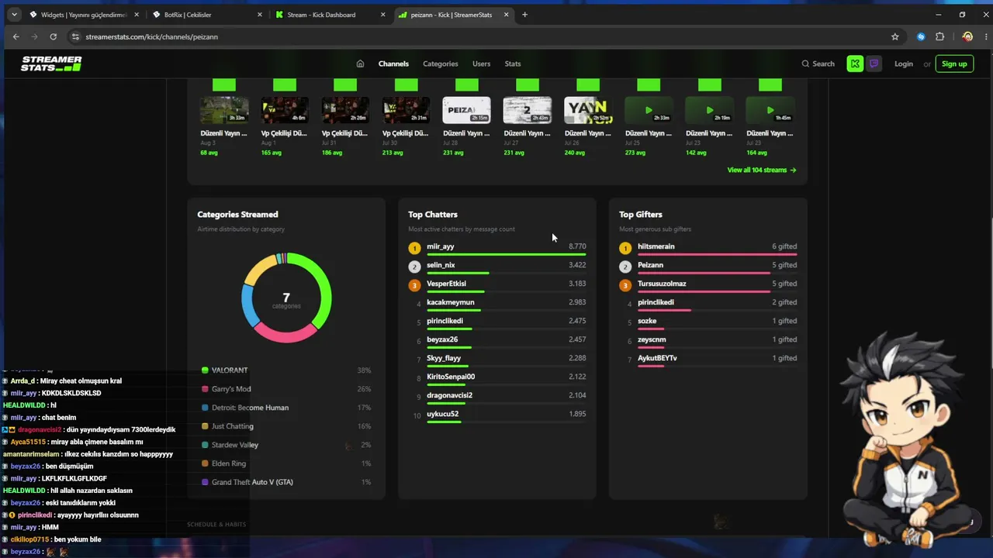Click the bronze rank 3 medal for Tursusuzolmaz

coord(625,285)
